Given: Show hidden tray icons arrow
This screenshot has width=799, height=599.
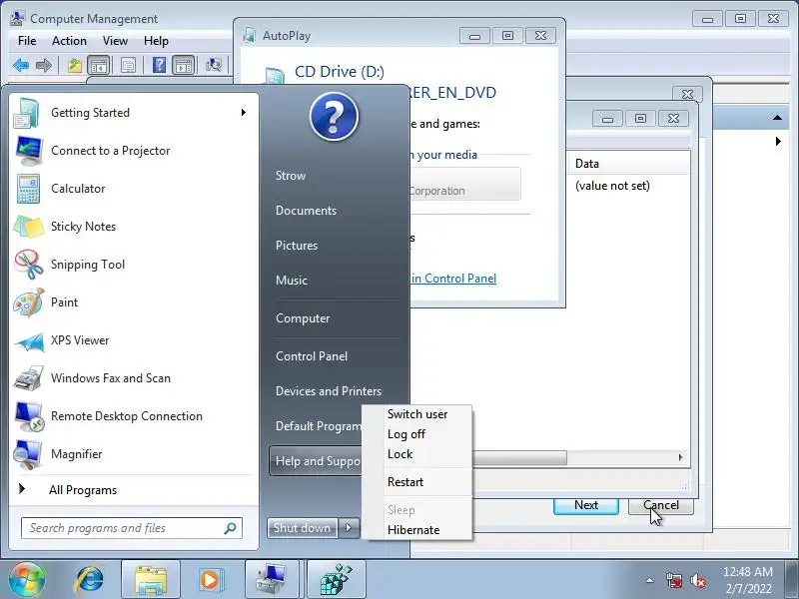Looking at the screenshot, I should point(650,580).
